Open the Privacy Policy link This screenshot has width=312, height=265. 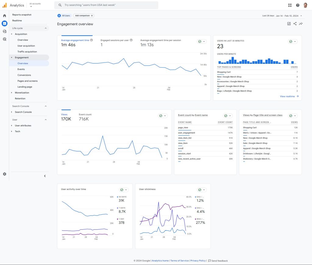point(198,261)
